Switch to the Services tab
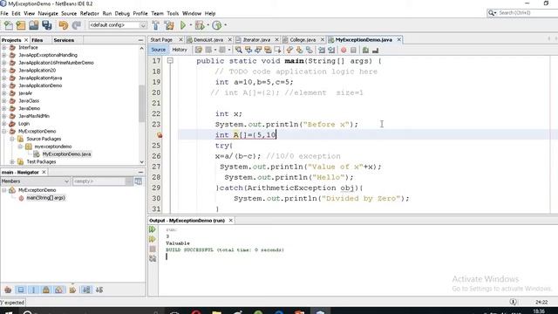Image resolution: width=558 pixels, height=314 pixels. click(x=64, y=40)
